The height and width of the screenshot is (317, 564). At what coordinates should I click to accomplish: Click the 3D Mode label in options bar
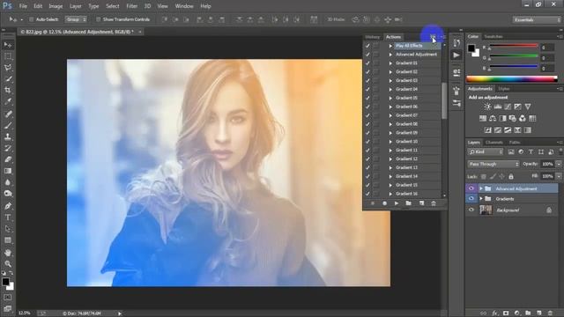click(336, 19)
